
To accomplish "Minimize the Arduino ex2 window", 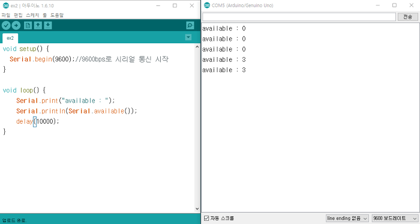I will point(158,5).
